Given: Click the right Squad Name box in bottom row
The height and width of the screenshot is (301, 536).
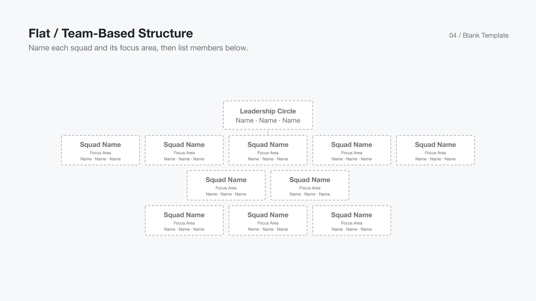Looking at the screenshot, I should [352, 220].
